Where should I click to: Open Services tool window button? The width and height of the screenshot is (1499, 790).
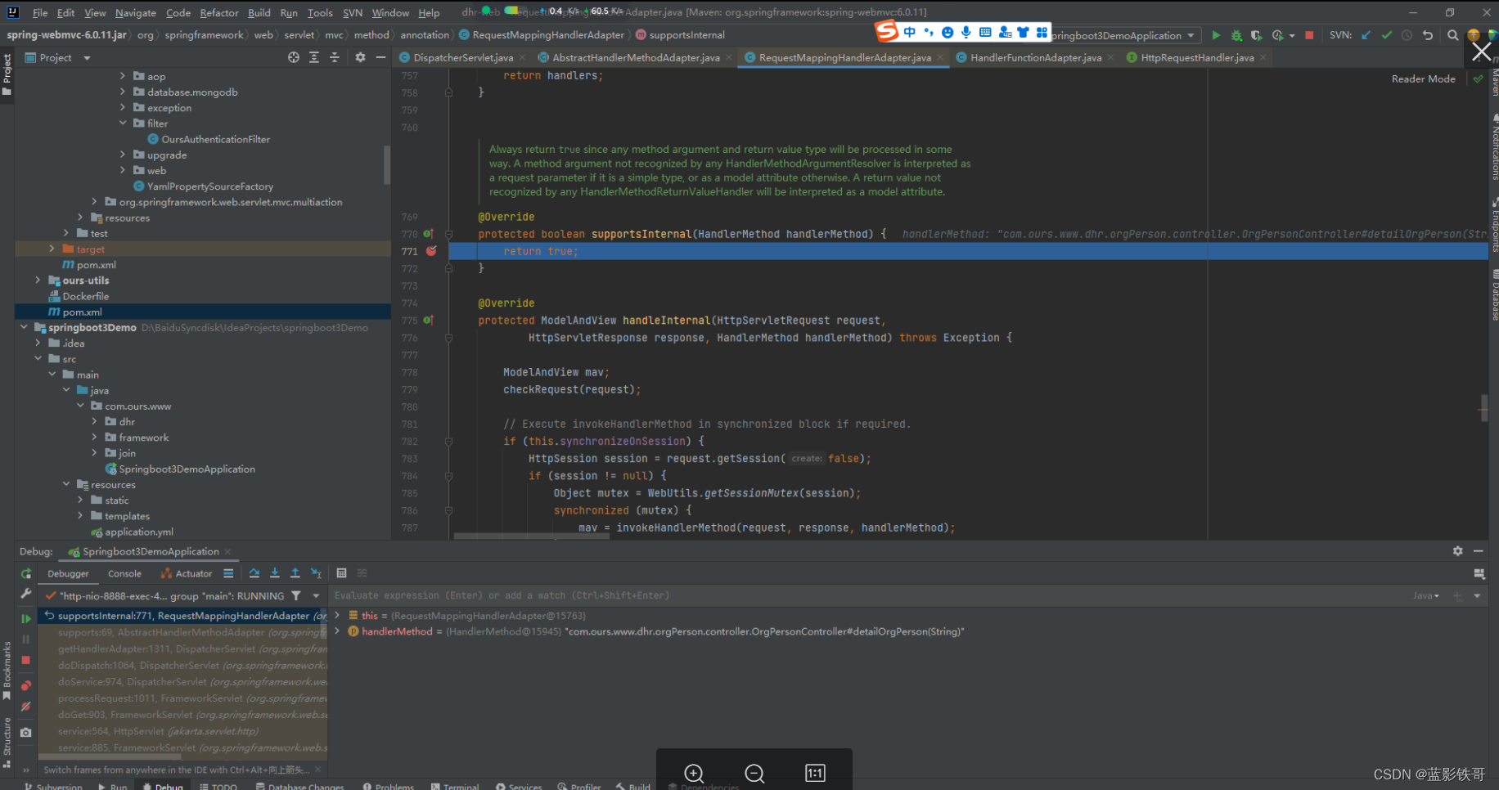pyautogui.click(x=519, y=787)
